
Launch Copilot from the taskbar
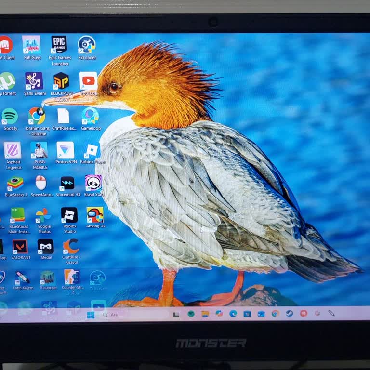pyautogui.click(x=219, y=314)
